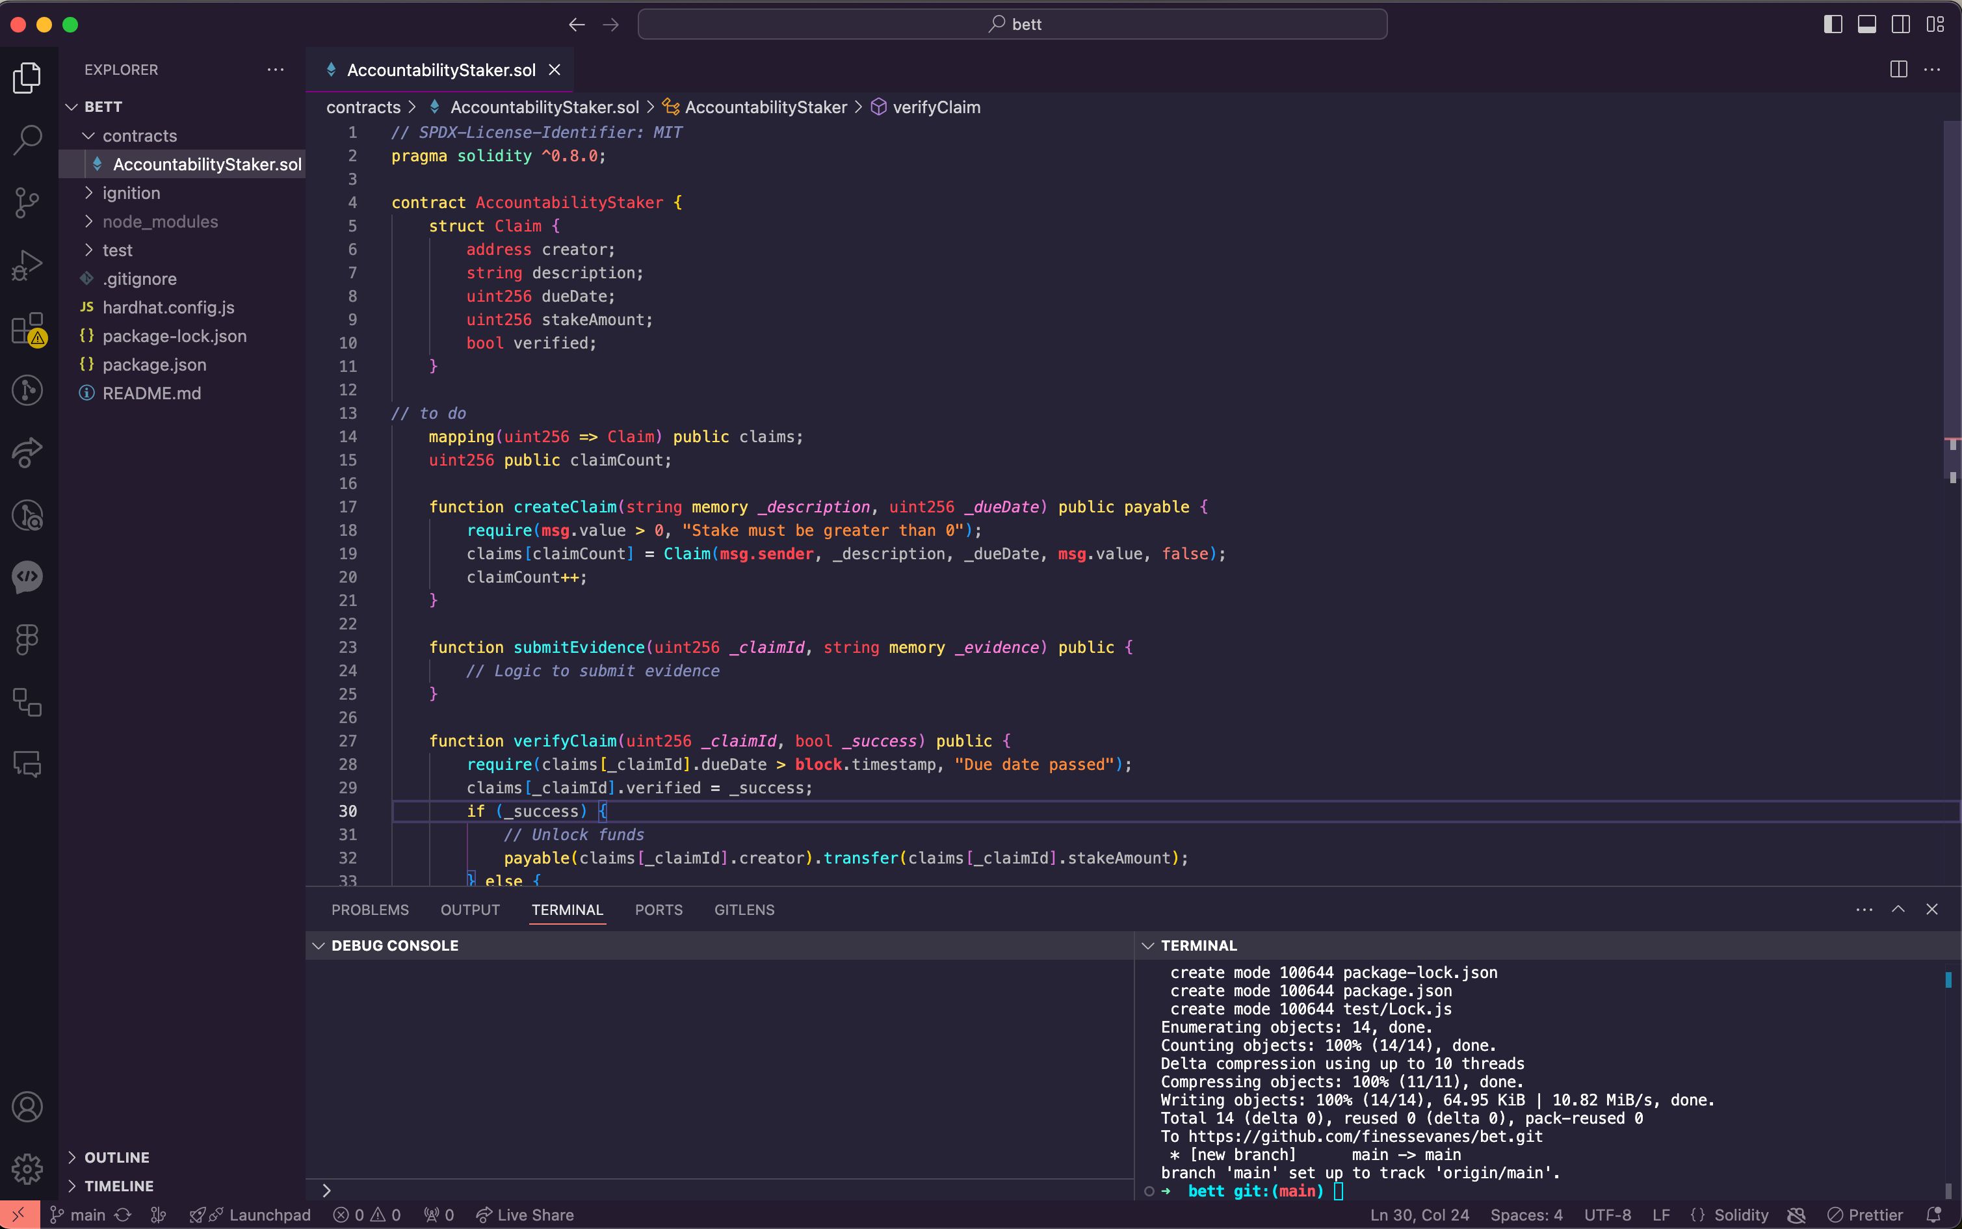
Task: Expand the OUTLINE section
Action: pyautogui.click(x=116, y=1157)
